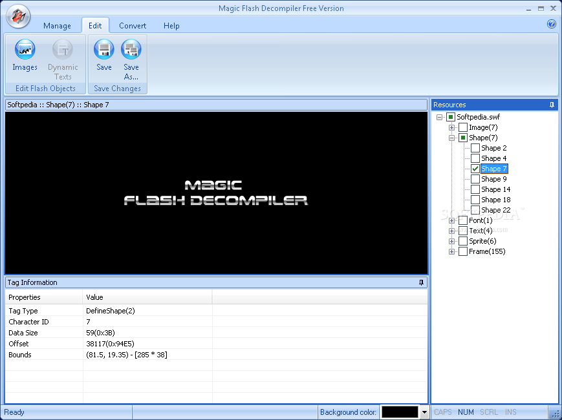This screenshot has width=562, height=420.
Task: Expand the Text(4) tree node
Action: click(451, 231)
